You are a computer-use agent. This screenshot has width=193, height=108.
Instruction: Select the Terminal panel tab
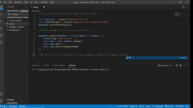pyautogui.click(x=72, y=65)
